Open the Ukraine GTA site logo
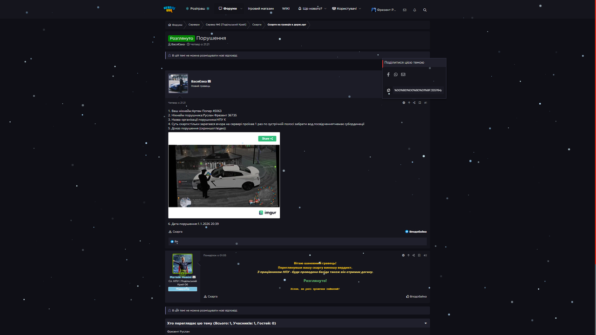 [169, 9]
